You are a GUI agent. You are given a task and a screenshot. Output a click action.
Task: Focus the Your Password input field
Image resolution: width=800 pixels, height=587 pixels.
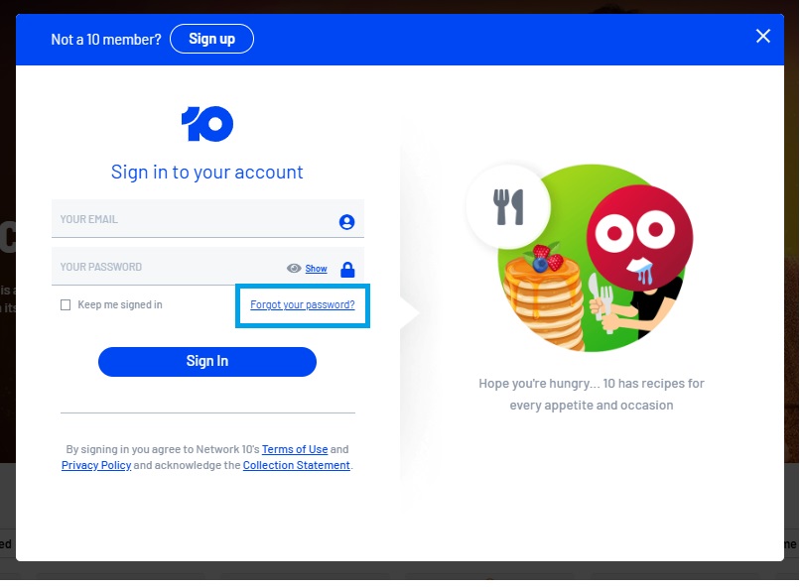(x=169, y=267)
